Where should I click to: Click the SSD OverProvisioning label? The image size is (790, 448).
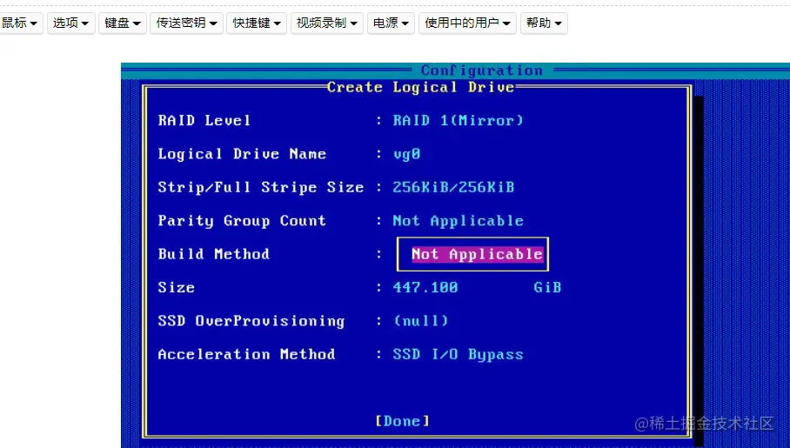(x=251, y=321)
